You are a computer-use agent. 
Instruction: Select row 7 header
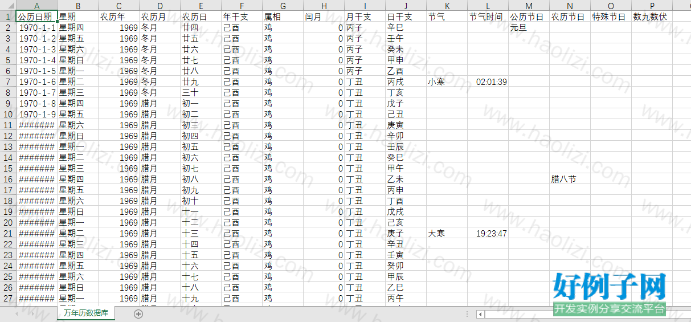(x=8, y=81)
